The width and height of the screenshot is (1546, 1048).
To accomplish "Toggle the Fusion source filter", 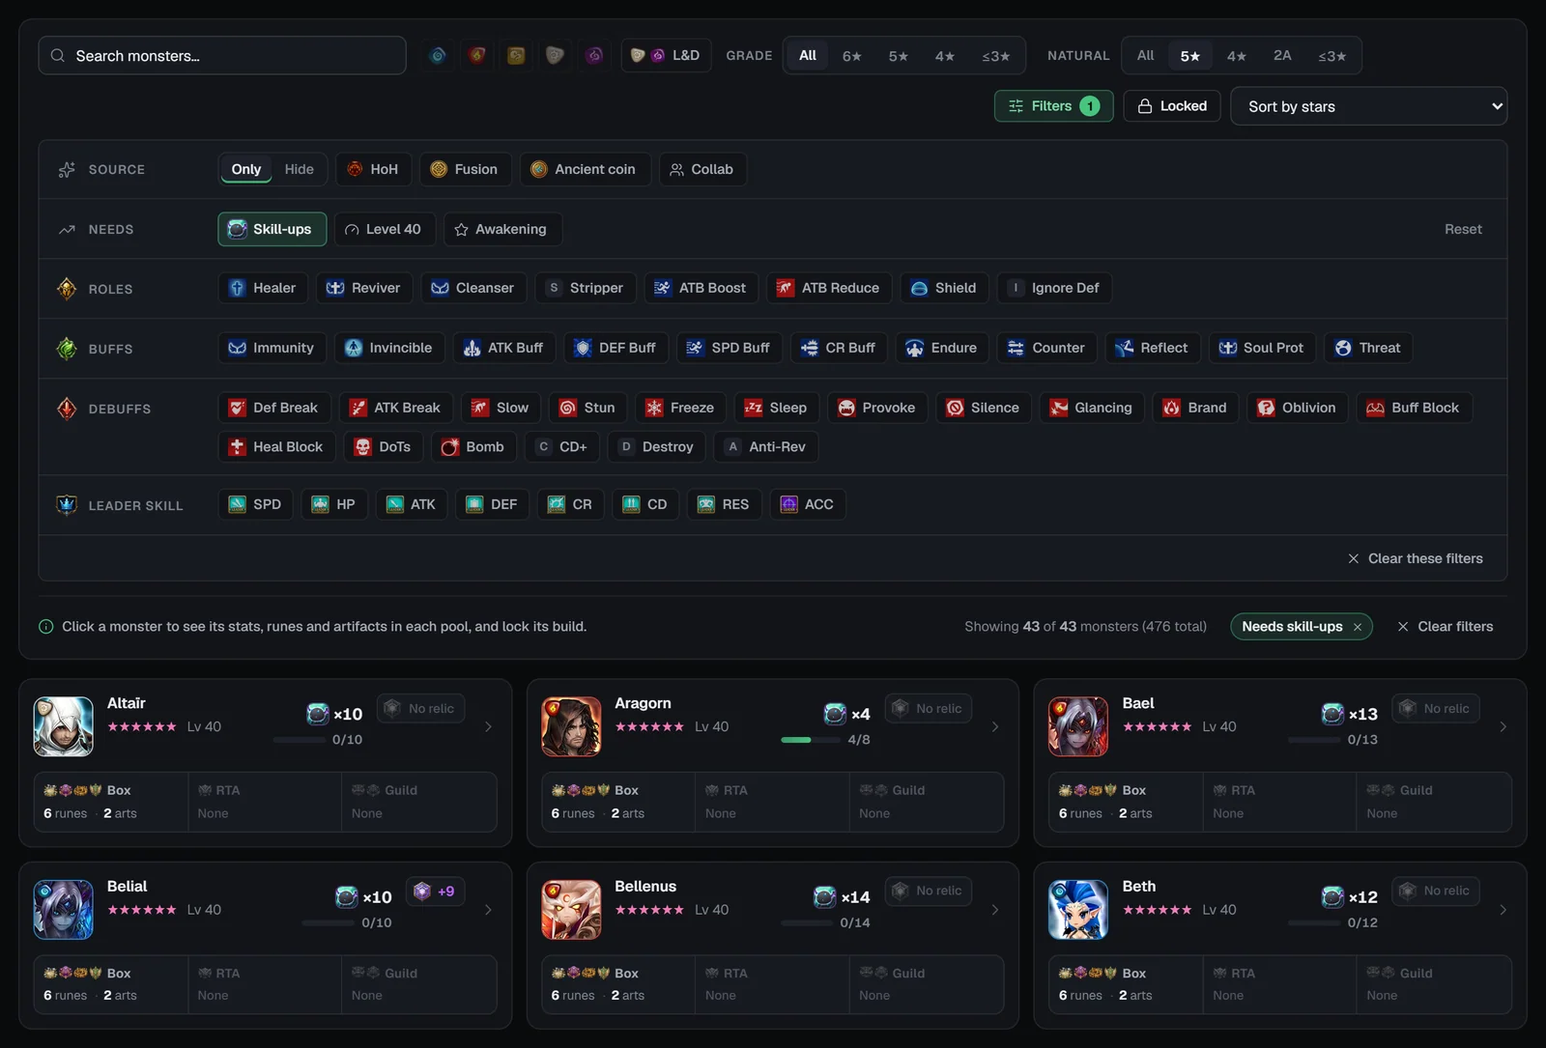I will pyautogui.click(x=465, y=169).
